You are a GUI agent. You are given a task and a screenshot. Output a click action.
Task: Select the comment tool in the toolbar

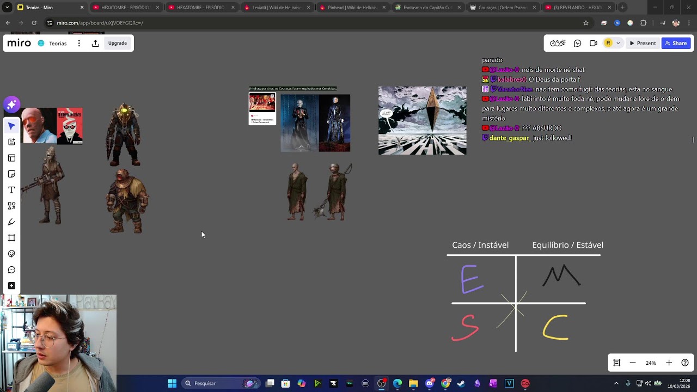11,269
